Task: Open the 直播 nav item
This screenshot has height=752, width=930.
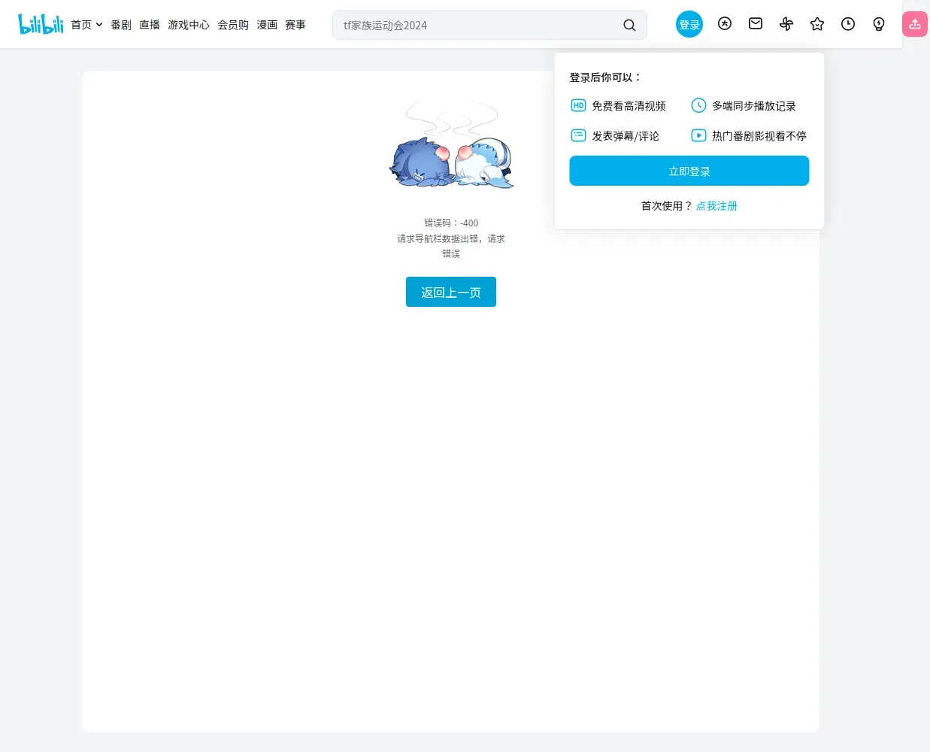Action: pos(150,25)
